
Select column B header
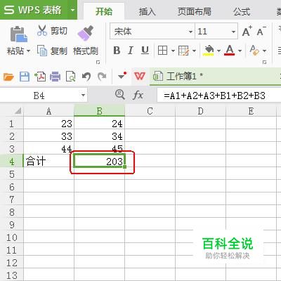(x=99, y=111)
